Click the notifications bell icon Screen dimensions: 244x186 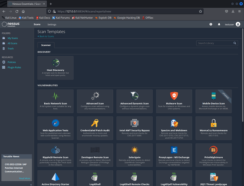(x=219, y=24)
